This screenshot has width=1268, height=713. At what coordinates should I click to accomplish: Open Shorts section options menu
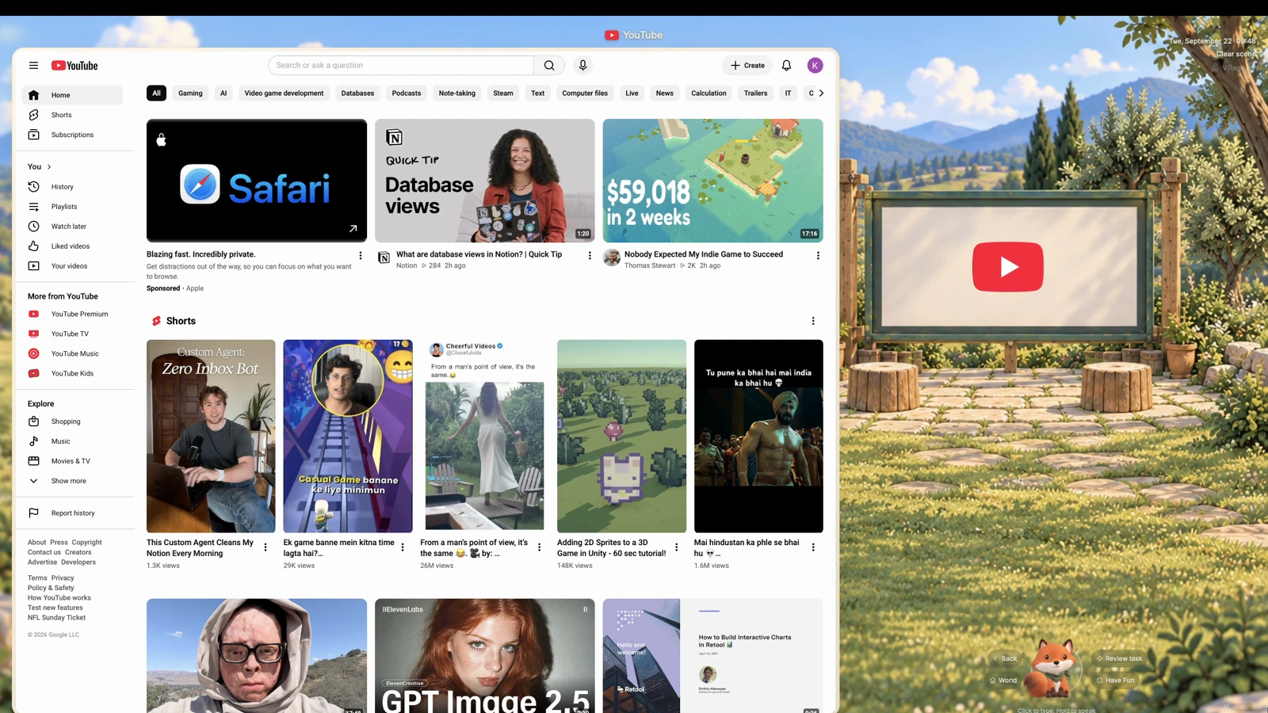click(x=813, y=321)
